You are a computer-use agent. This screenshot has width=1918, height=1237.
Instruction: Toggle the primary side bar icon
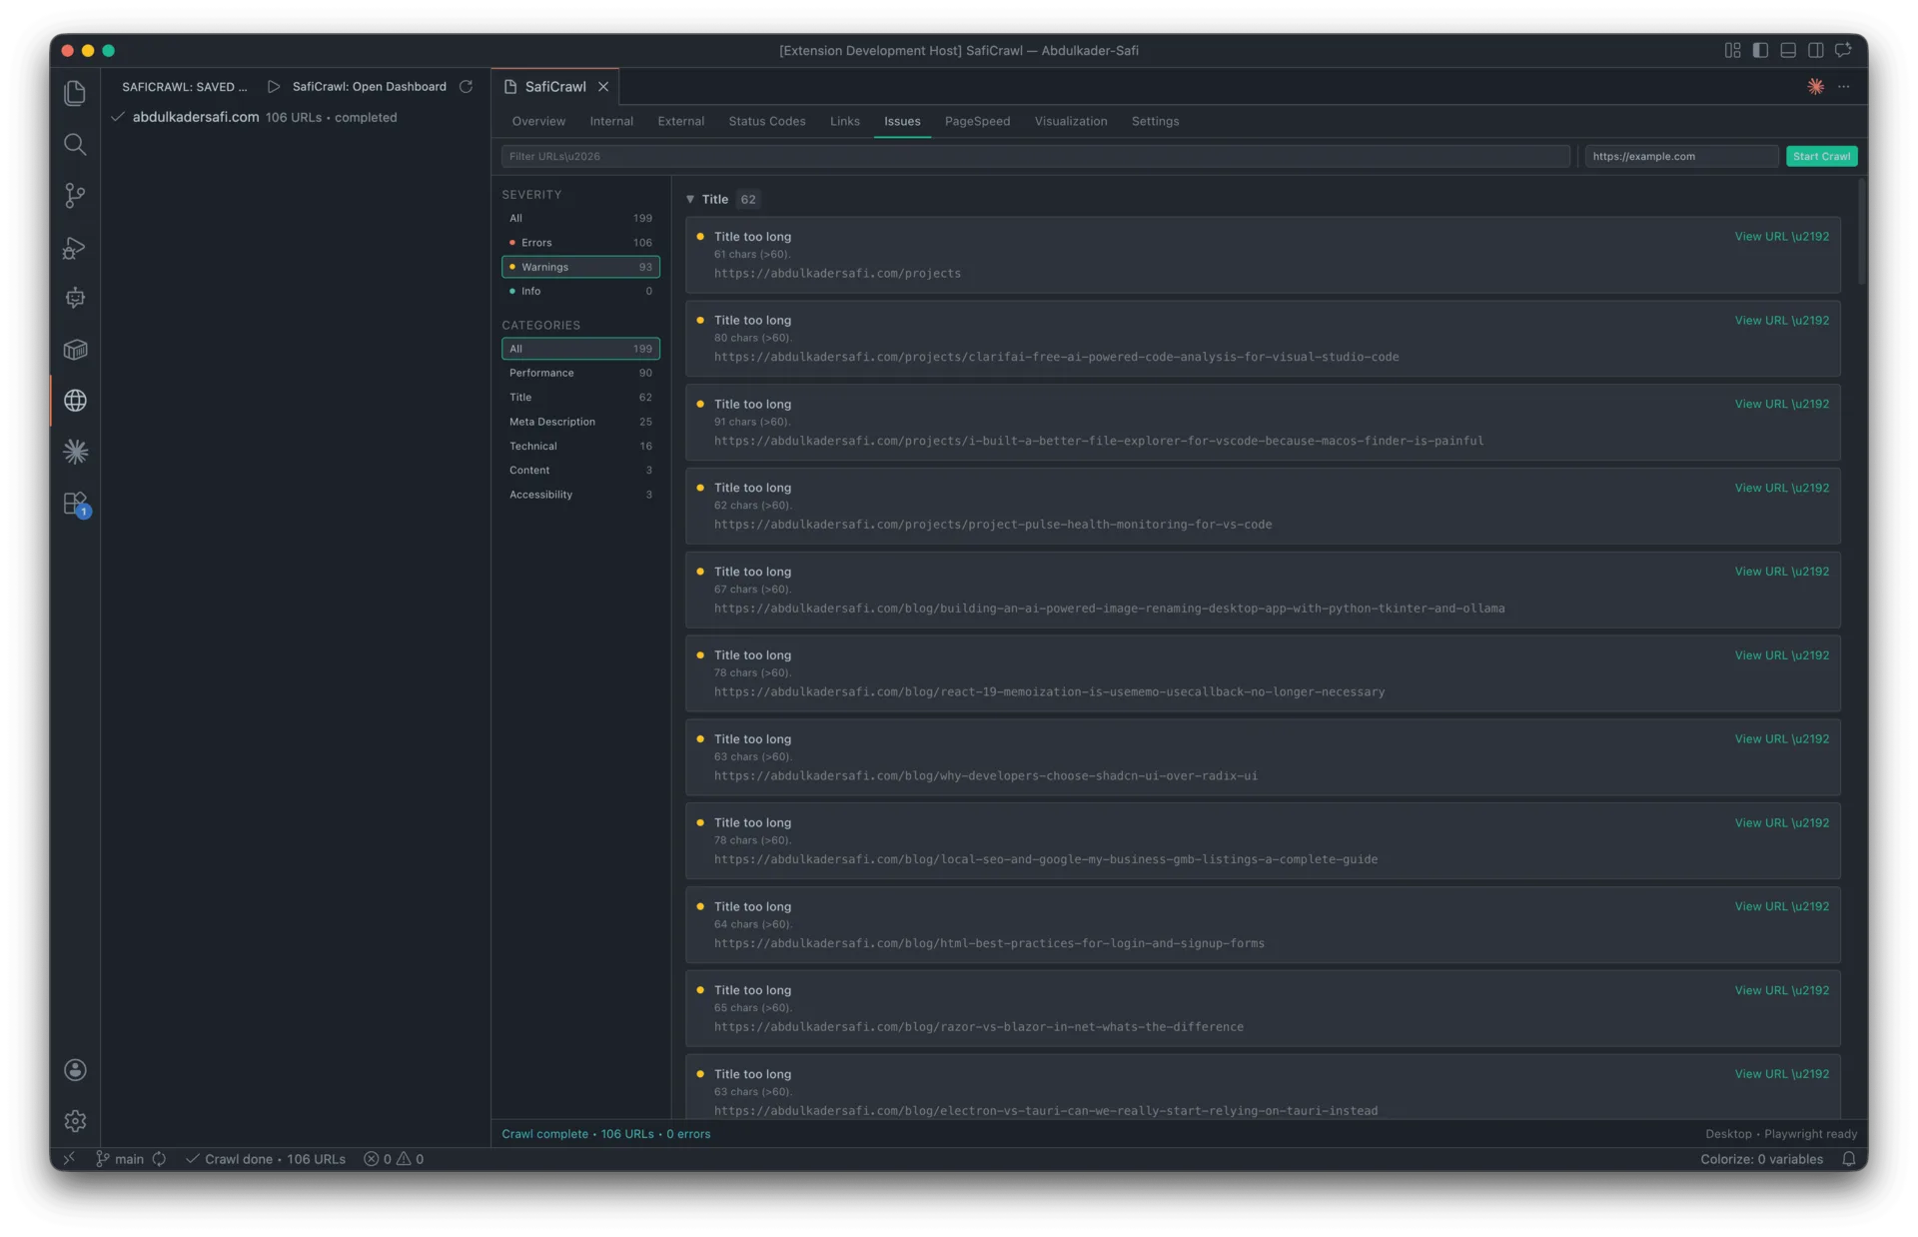1760,50
